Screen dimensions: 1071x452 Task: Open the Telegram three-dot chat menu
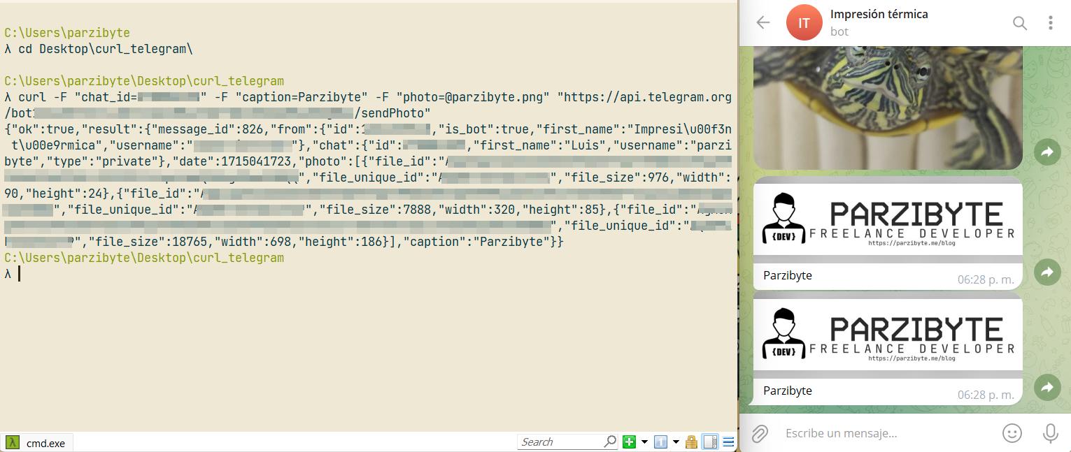1050,23
